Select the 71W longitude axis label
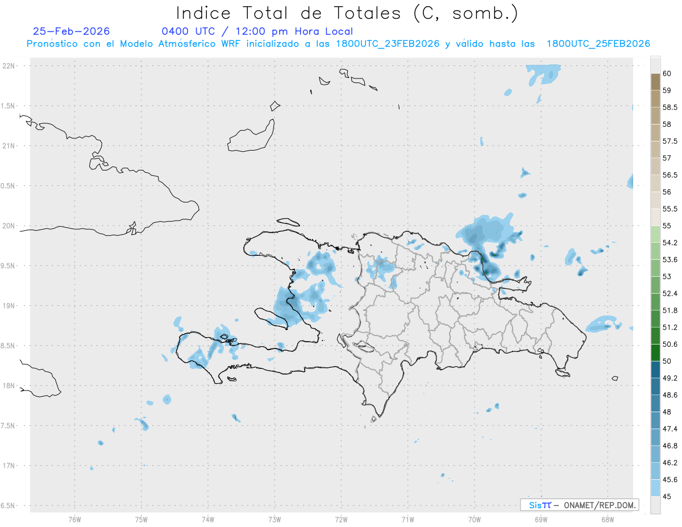This screenshot has height=527, width=682. pos(407,520)
